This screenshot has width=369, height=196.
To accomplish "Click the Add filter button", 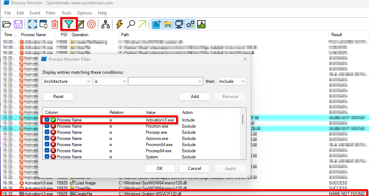I will (x=195, y=96).
